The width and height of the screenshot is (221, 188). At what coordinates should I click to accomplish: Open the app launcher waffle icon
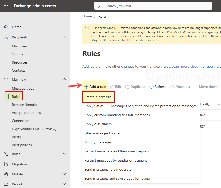[6, 5]
